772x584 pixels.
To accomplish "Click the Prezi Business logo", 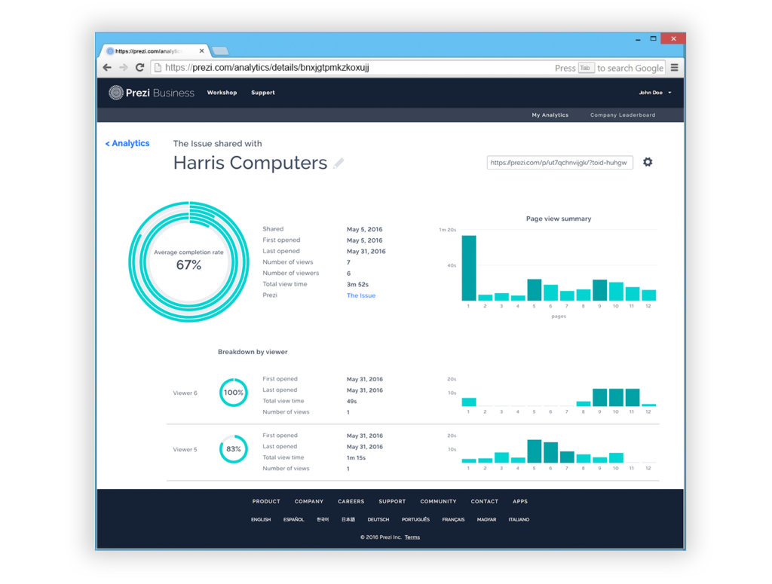I will coord(152,93).
